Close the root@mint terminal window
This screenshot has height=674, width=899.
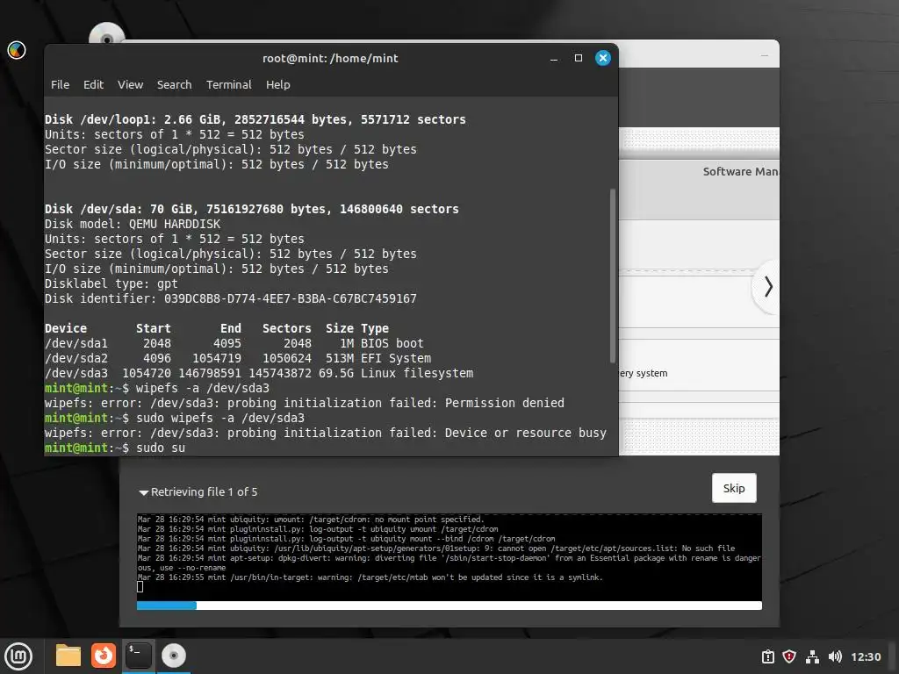602,58
